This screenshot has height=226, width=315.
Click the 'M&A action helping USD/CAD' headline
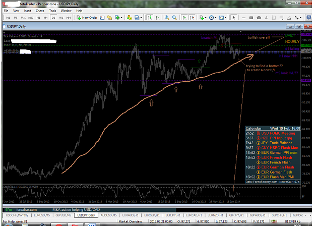click(76, 210)
